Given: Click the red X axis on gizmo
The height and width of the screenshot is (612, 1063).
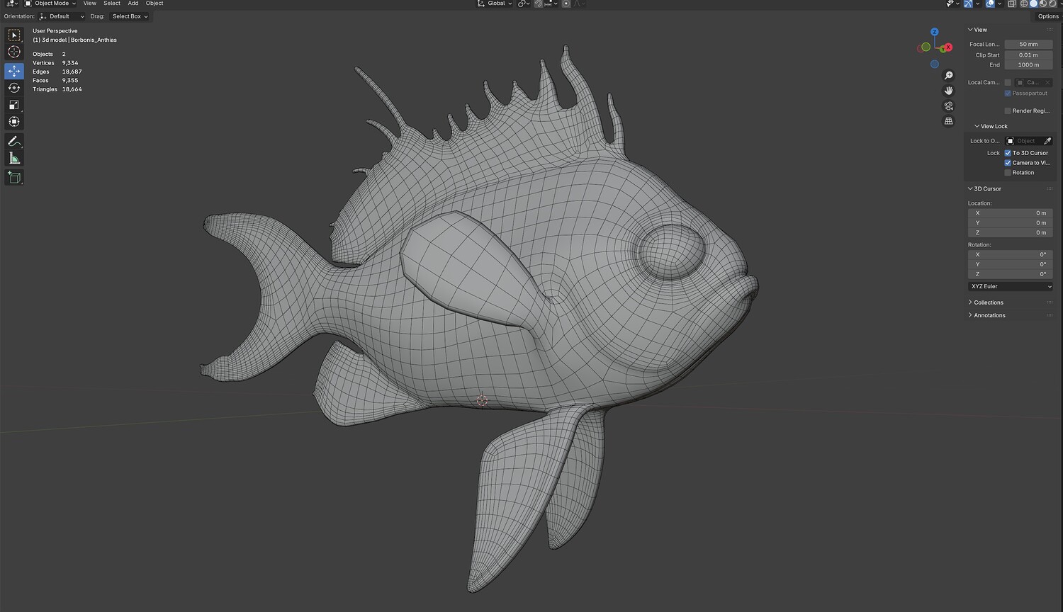Looking at the screenshot, I should point(947,48).
